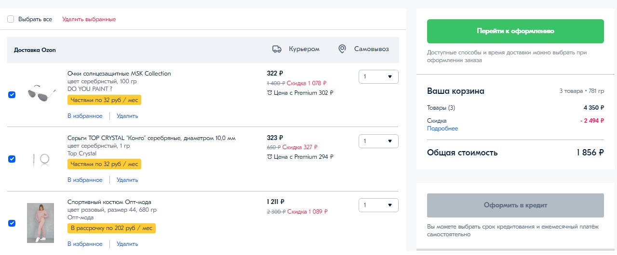The width and height of the screenshot is (617, 255).
Task: Click the pickup location pin icon
Action: [342, 49]
